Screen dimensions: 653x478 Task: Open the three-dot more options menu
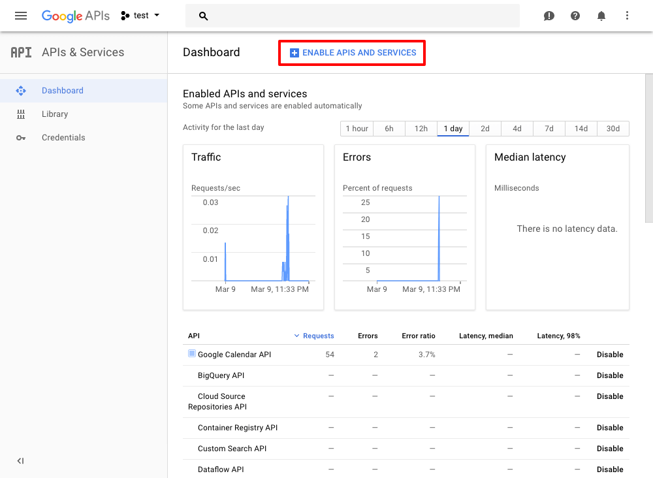628,16
